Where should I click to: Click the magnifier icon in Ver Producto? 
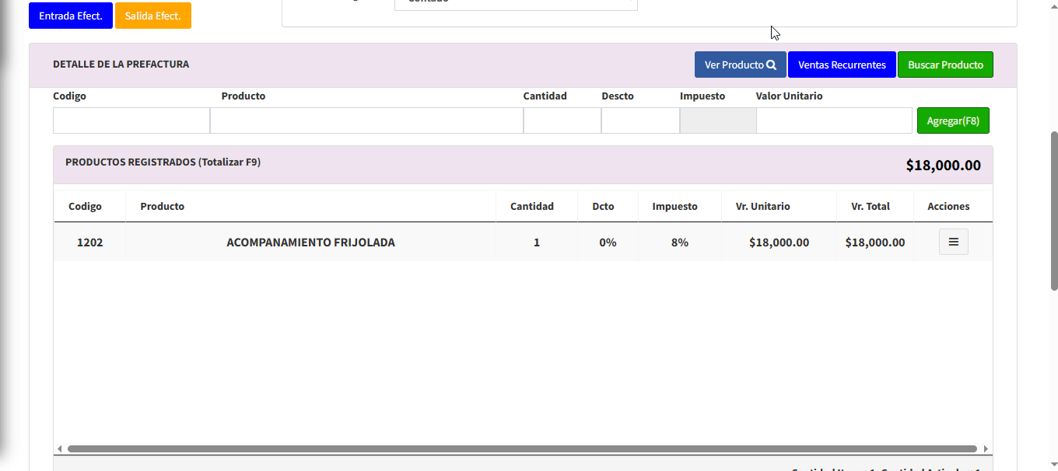tap(771, 65)
